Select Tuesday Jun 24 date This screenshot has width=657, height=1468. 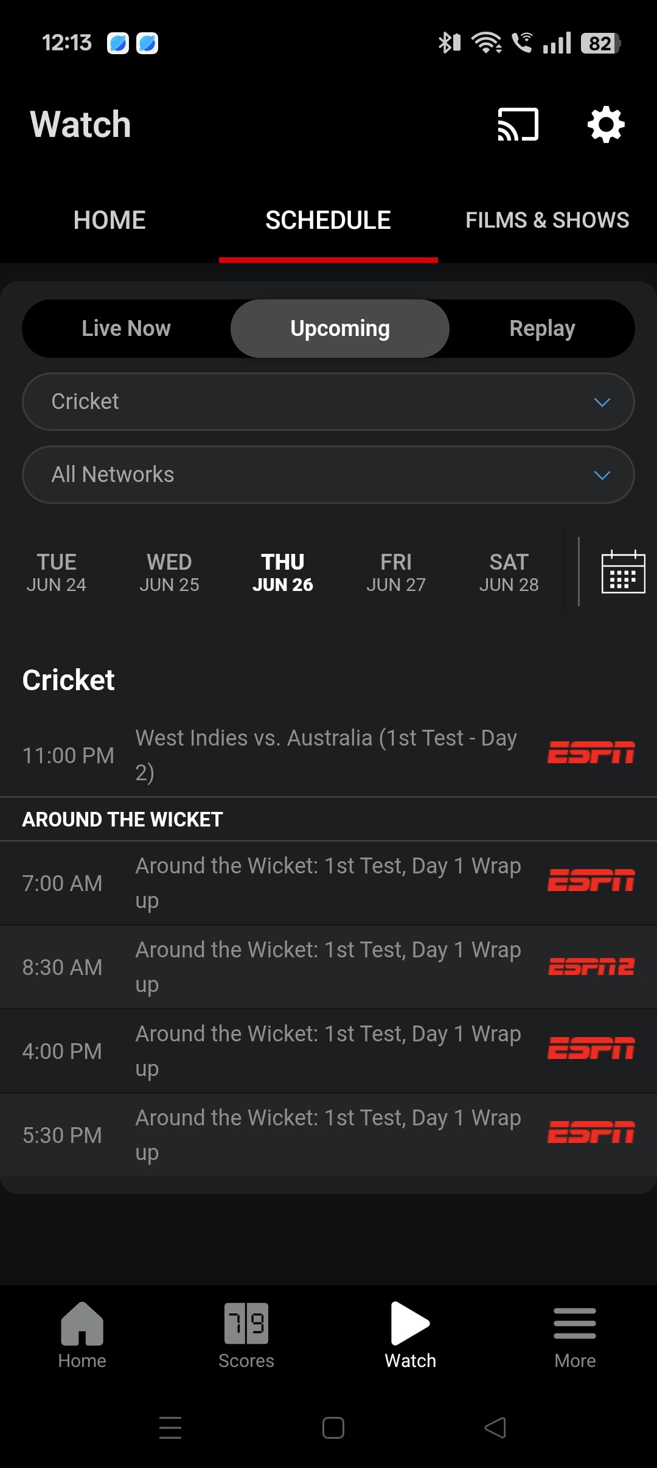[x=57, y=572]
